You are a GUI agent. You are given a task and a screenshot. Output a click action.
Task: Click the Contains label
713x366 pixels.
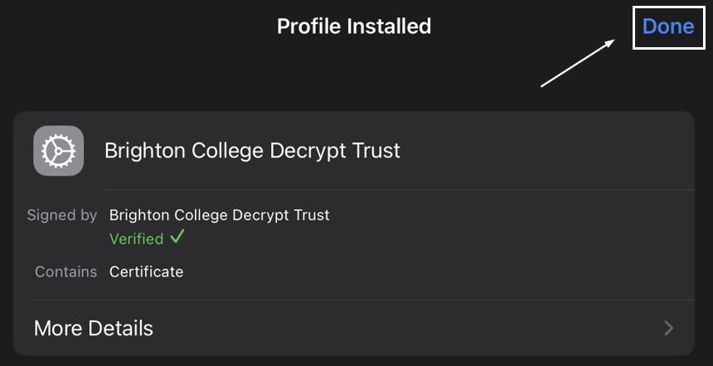66,272
